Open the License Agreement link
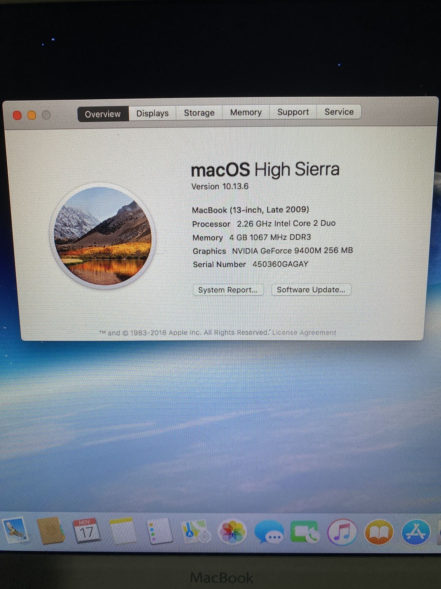441x589 pixels. click(x=304, y=333)
